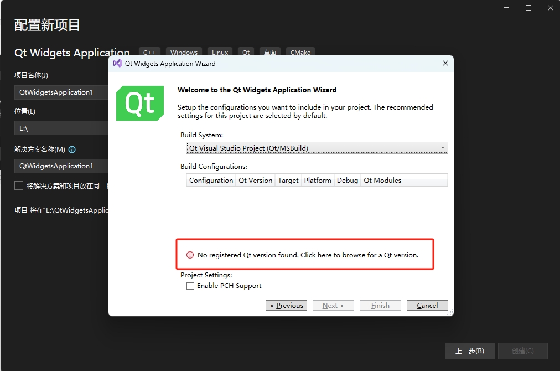Click the Configuration column header
Viewport: 560px width, 371px height.
point(211,180)
